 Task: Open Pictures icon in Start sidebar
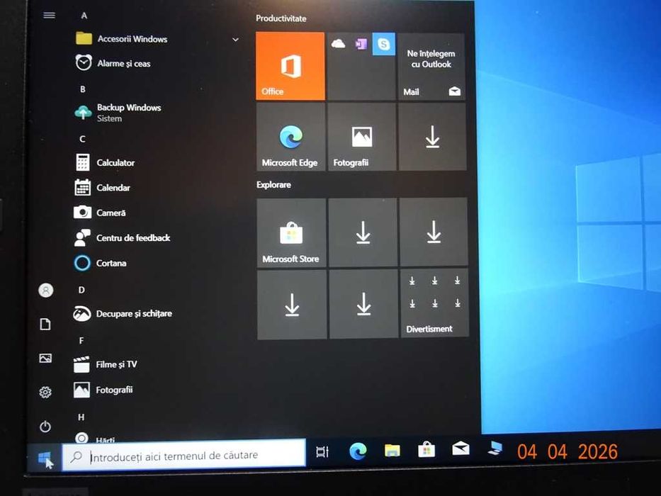tap(45, 359)
